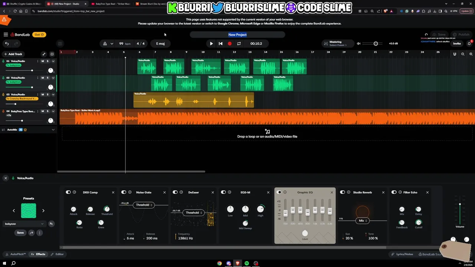Start recording with the red record button
The height and width of the screenshot is (267, 475).
coord(229,44)
